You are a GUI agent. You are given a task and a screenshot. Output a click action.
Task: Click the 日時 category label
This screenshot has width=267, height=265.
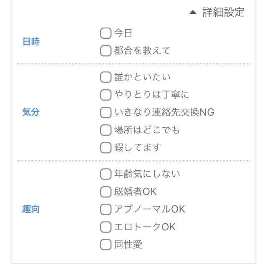pos(31,42)
